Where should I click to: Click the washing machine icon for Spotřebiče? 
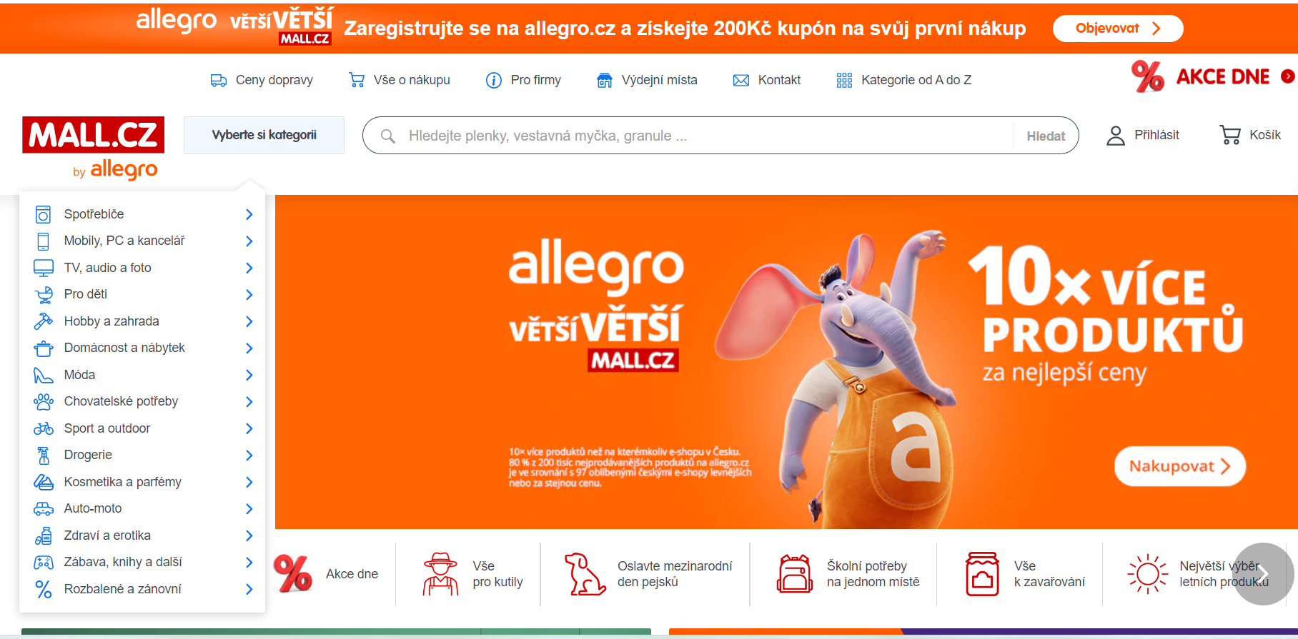click(x=44, y=214)
